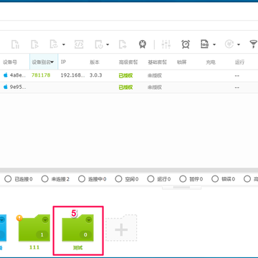Open the sliders adjustment settings icon
This screenshot has width=258, height=258.
point(166,44)
